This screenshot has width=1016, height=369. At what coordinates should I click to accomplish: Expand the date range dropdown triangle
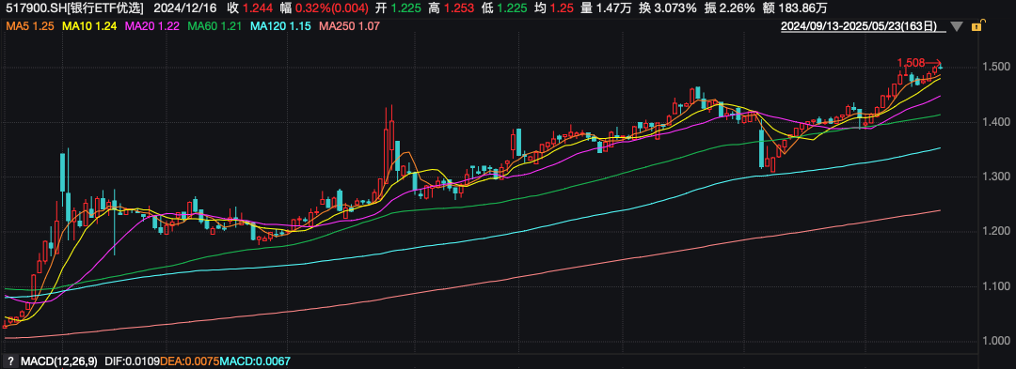coord(957,27)
